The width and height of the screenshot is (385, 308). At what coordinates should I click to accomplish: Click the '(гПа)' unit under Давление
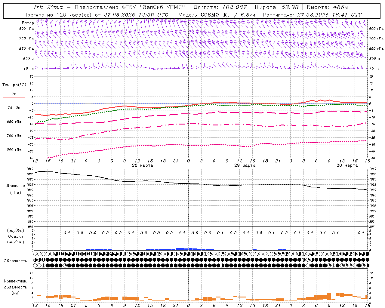click(x=16, y=192)
